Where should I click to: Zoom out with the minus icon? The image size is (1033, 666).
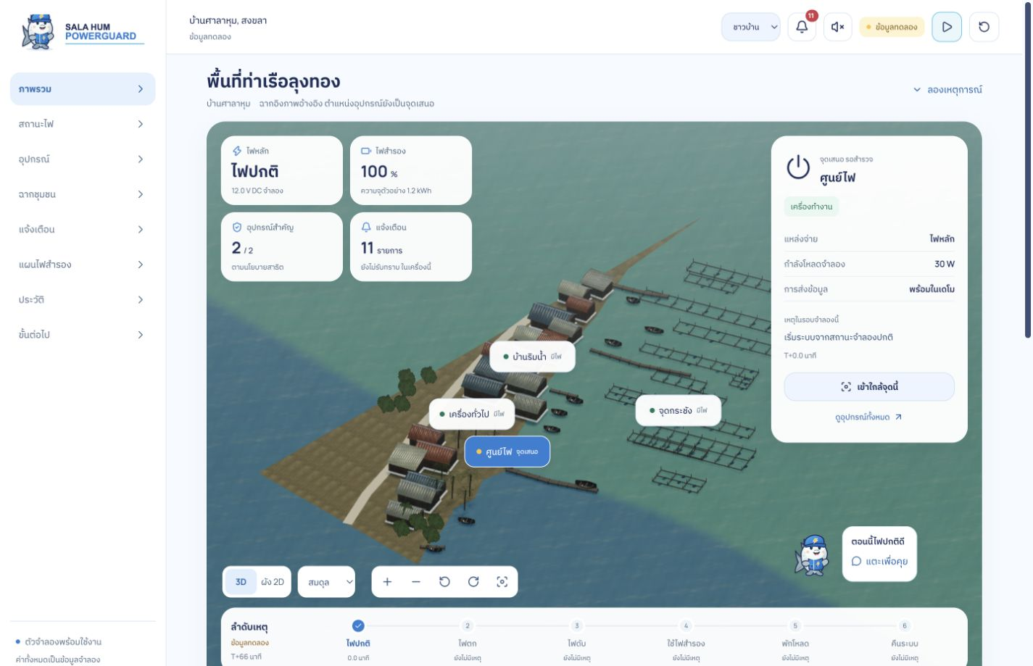(x=416, y=582)
